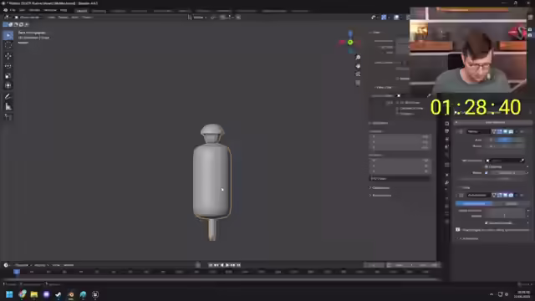
Task: Select the Select Box tool
Action: point(8,35)
